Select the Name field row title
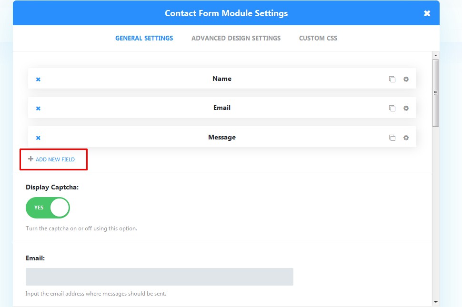 point(222,79)
